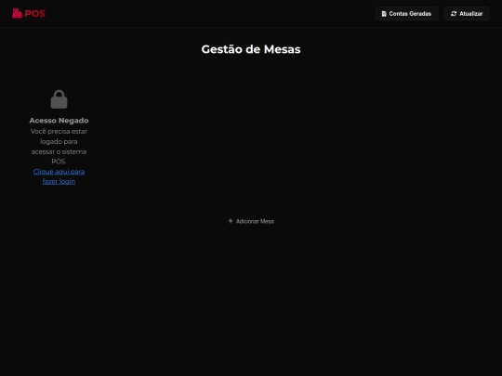The height and width of the screenshot is (376, 502).
Task: Select the Gestão de Mesas page heading
Action: click(251, 49)
